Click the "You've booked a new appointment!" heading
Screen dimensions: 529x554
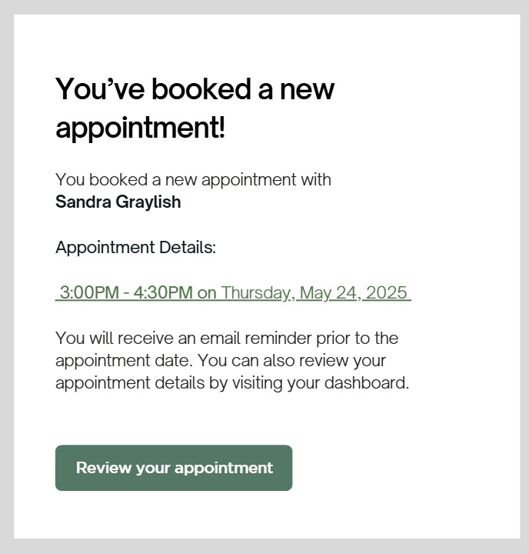coord(195,108)
